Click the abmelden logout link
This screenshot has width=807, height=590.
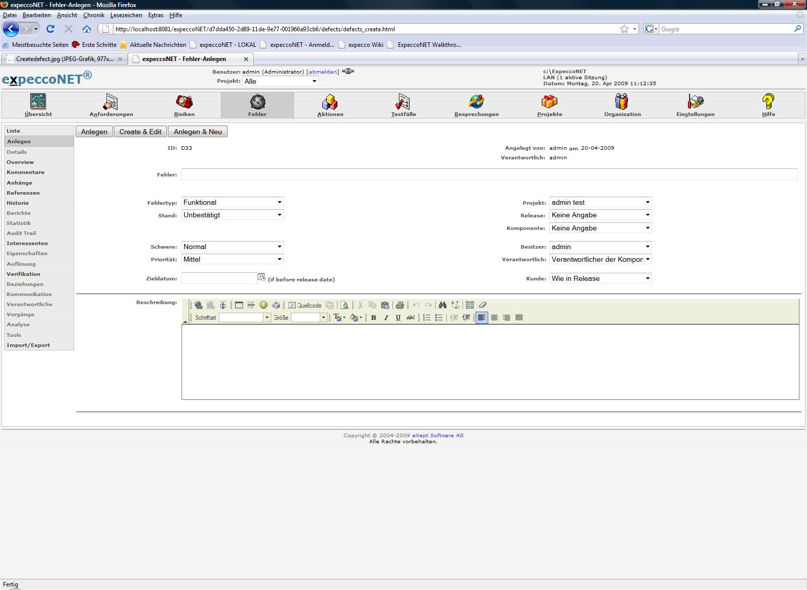pyautogui.click(x=323, y=72)
